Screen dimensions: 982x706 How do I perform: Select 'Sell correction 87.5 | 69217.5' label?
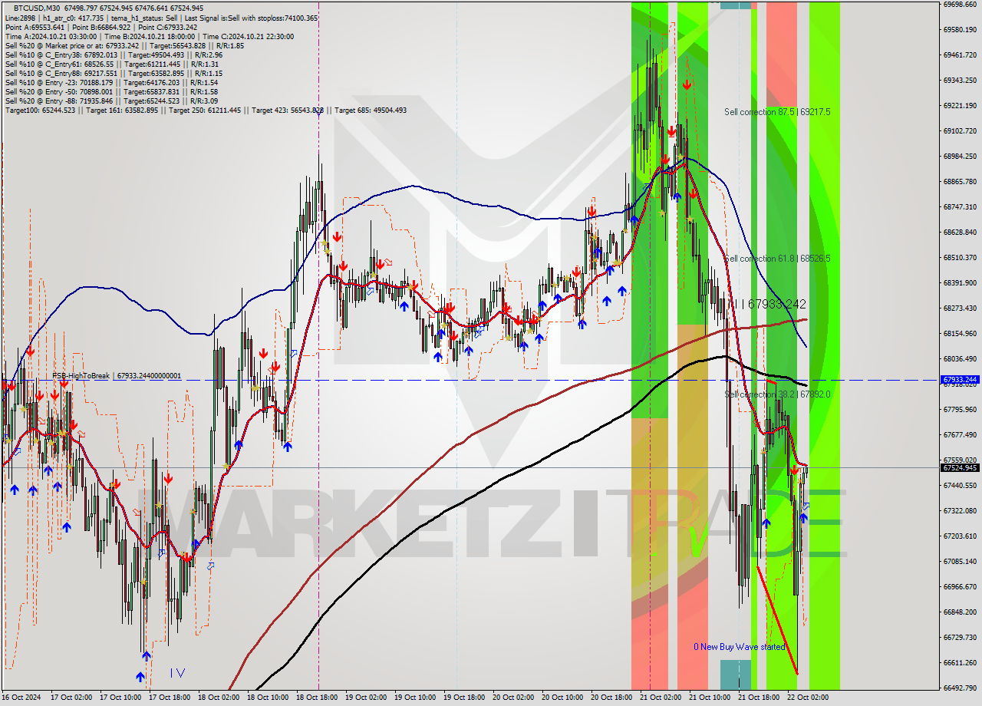pyautogui.click(x=777, y=112)
